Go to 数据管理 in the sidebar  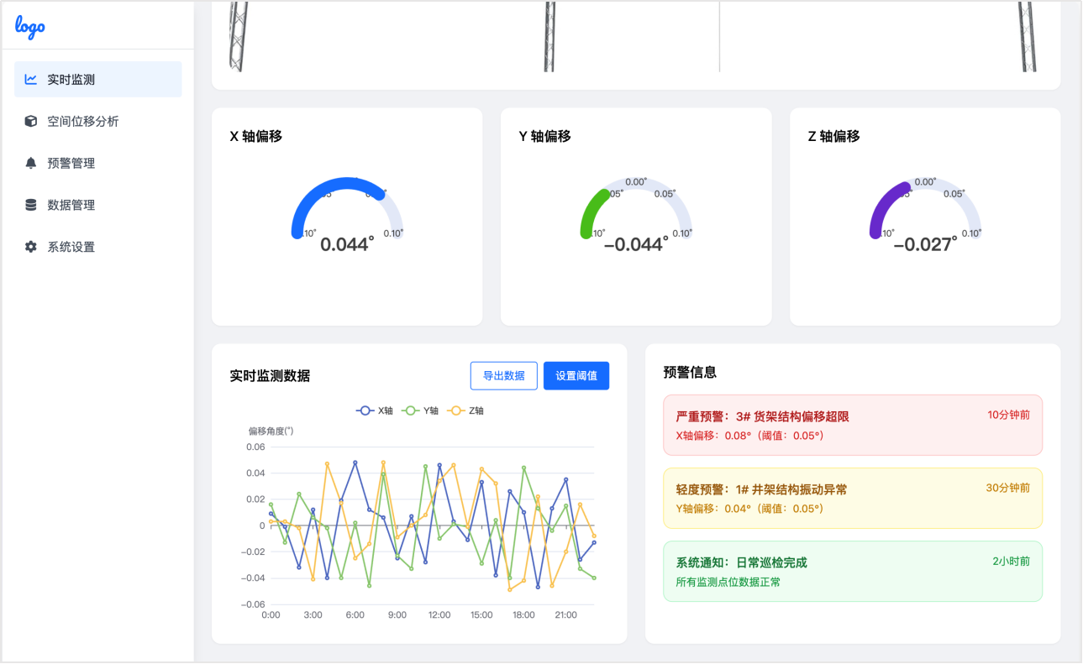[97, 205]
